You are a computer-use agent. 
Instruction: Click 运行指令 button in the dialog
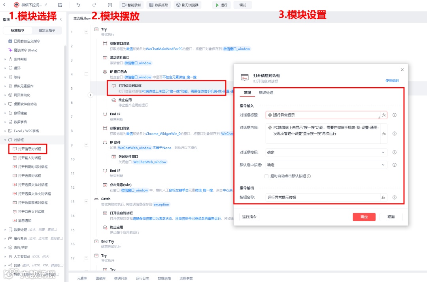pyautogui.click(x=249, y=217)
